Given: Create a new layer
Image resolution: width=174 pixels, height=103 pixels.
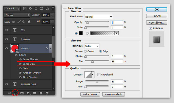Looking at the screenshot, I should pyautogui.click(x=41, y=93).
